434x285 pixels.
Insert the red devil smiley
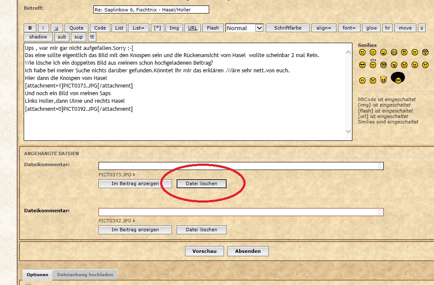pos(383,80)
